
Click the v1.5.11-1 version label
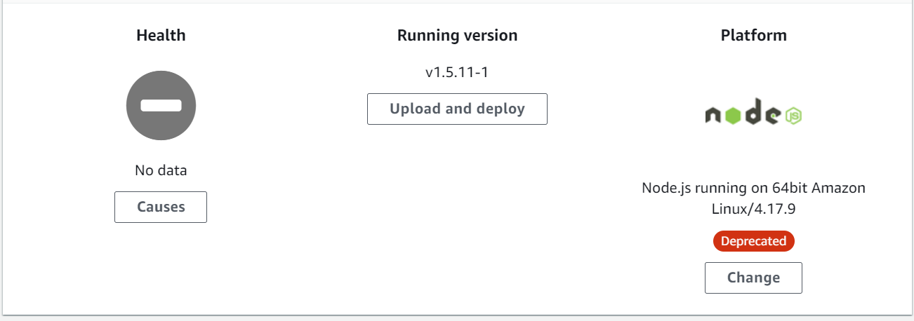457,72
